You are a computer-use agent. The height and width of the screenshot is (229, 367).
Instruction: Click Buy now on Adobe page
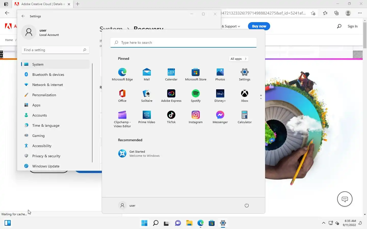(259, 26)
